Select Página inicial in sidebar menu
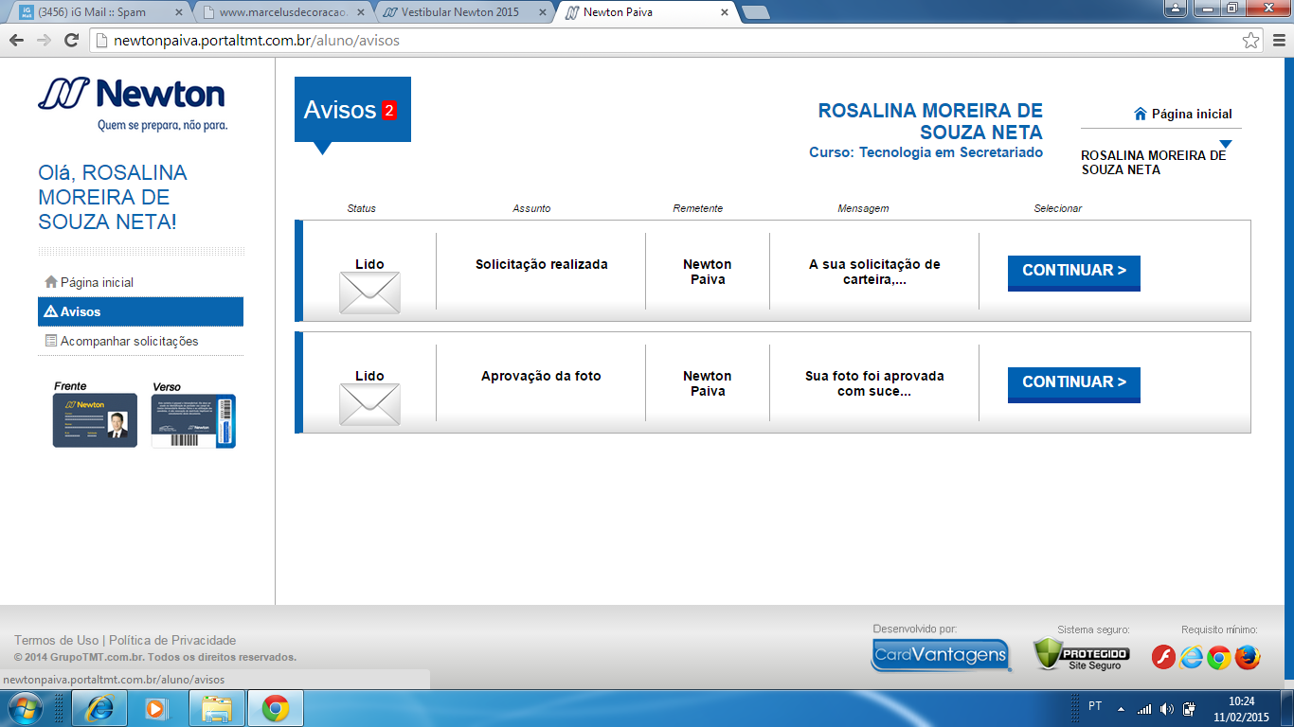Viewport: 1294px width, 727px height. tap(140, 282)
